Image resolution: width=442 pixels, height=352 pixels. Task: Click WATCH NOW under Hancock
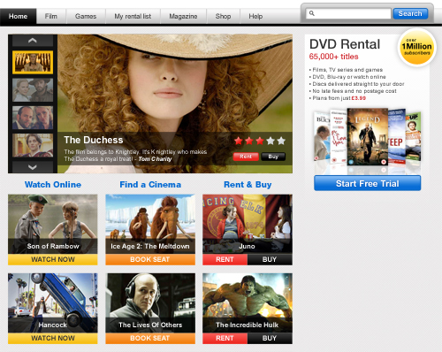tap(53, 338)
